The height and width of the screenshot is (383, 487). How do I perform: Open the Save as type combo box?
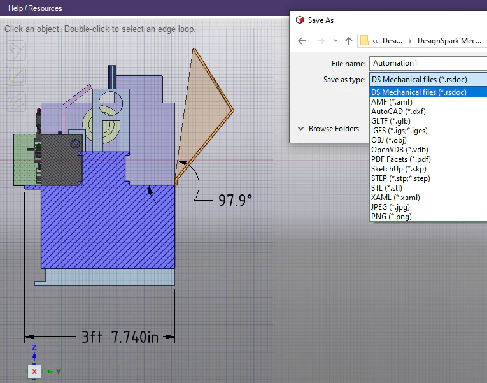coord(428,80)
